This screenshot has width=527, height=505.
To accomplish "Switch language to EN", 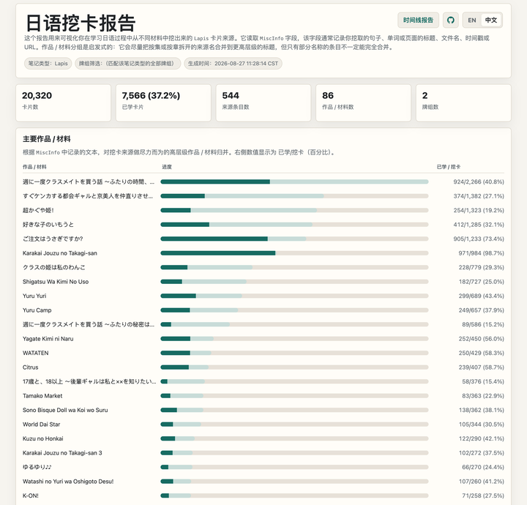I will click(x=472, y=20).
